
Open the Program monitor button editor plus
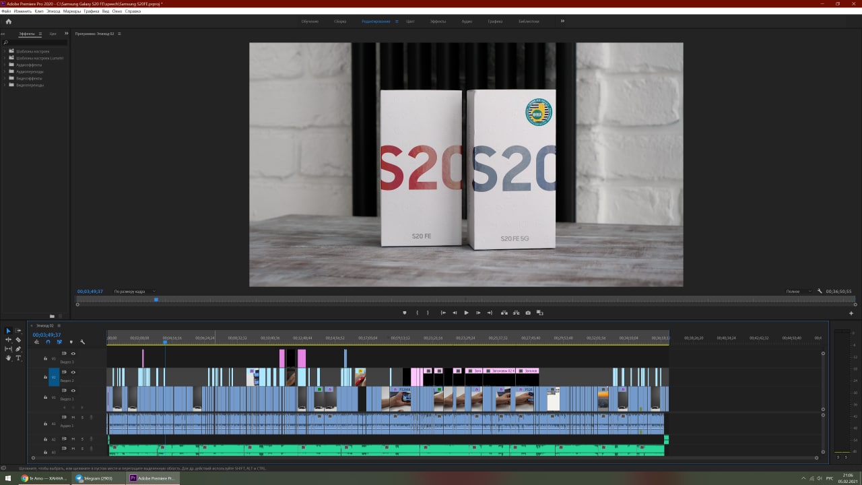coord(851,313)
